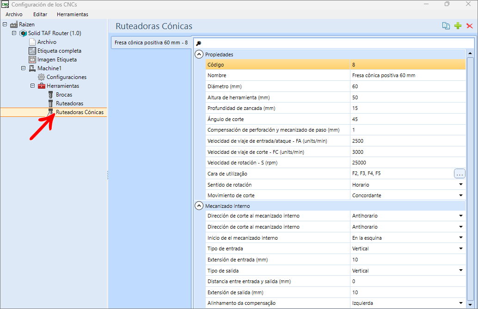Edit the Altura de herramienta value 50

[408, 97]
